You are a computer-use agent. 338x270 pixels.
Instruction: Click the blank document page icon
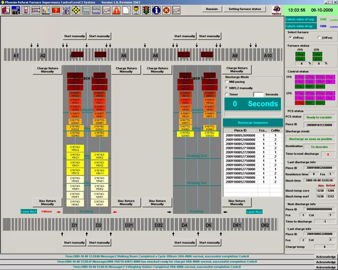[126, 10]
